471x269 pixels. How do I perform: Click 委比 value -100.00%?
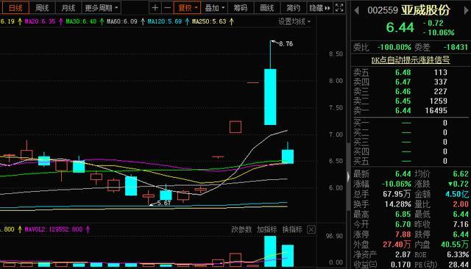[394, 47]
